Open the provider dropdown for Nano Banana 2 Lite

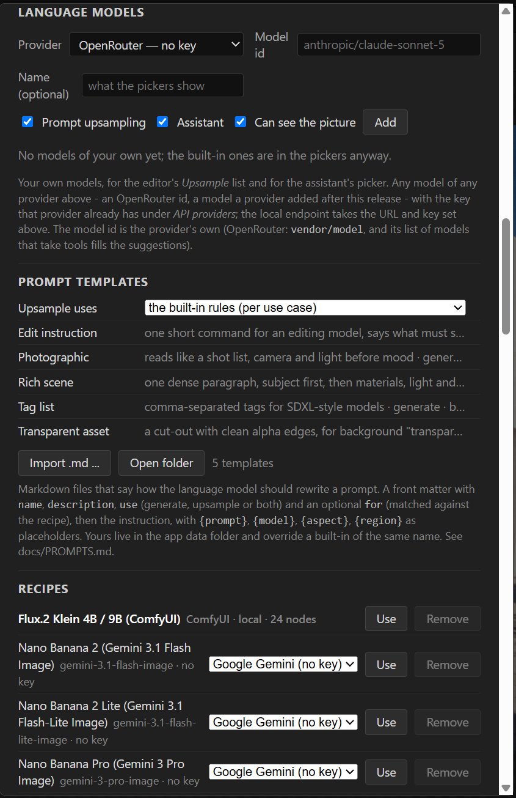pos(283,722)
